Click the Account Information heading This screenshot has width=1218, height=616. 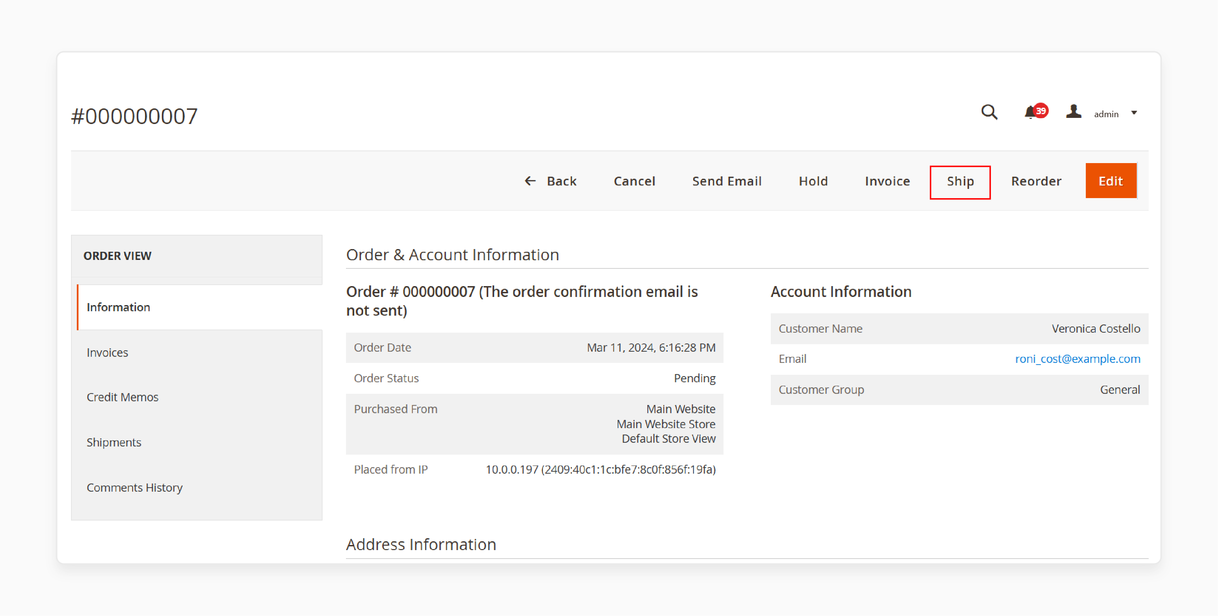(x=841, y=292)
